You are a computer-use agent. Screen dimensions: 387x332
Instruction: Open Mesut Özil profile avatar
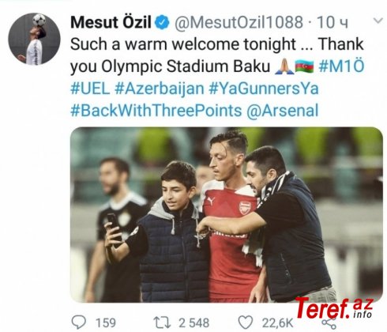(34, 39)
